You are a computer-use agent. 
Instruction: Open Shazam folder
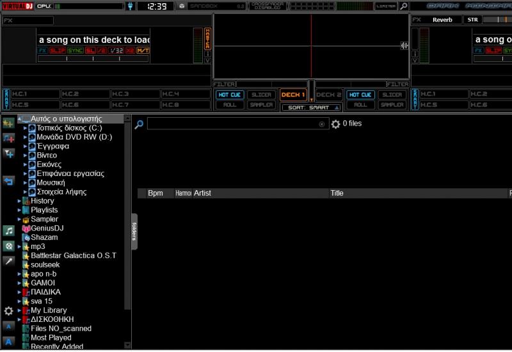pos(40,237)
